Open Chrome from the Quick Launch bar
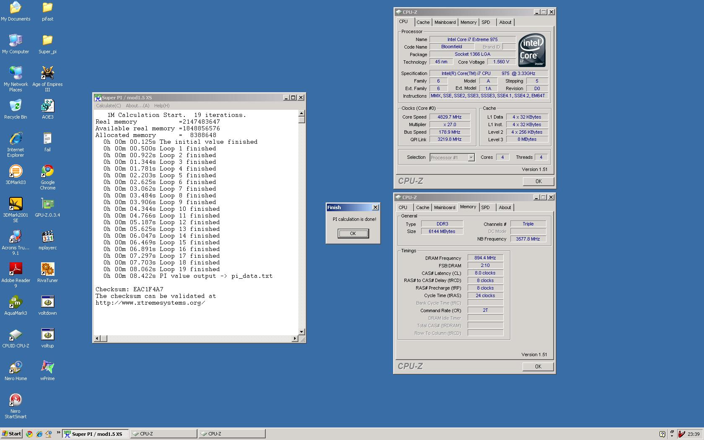704x440 pixels. (x=29, y=434)
